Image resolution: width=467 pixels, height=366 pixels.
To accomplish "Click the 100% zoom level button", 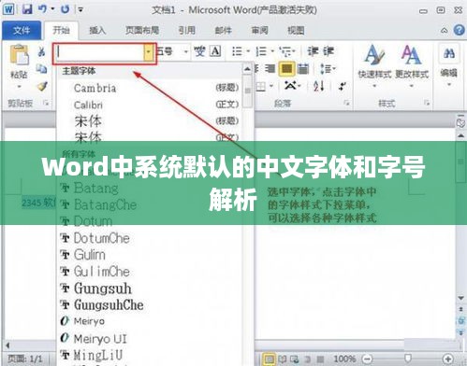I will point(345,359).
